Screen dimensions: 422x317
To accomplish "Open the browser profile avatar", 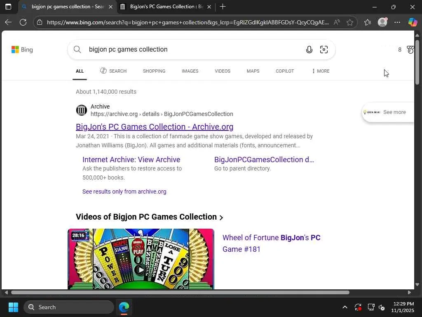I will coord(382,22).
